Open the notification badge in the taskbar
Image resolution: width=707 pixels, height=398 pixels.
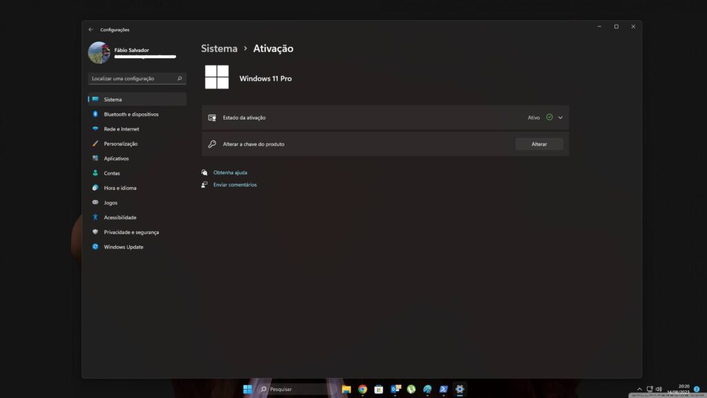pyautogui.click(x=697, y=389)
